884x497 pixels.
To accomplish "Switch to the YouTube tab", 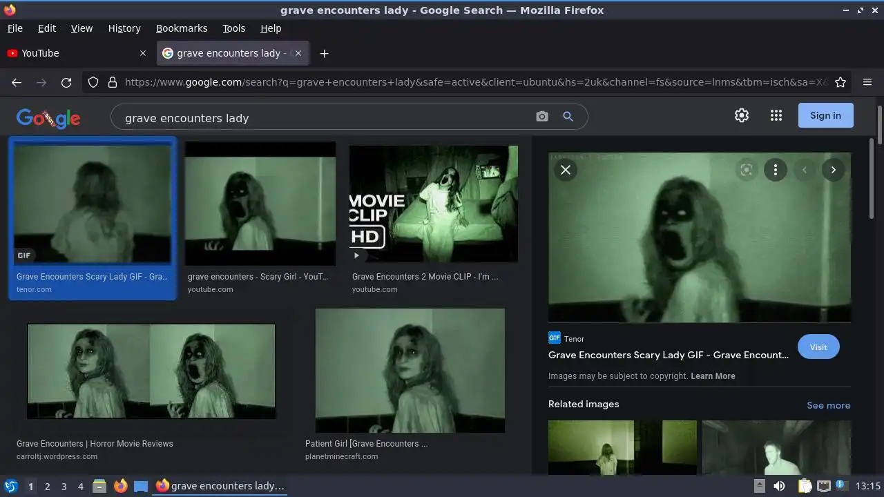I will pos(77,53).
